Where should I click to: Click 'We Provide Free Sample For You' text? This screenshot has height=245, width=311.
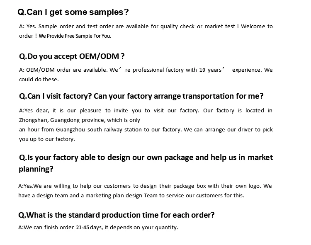(x=75, y=36)
